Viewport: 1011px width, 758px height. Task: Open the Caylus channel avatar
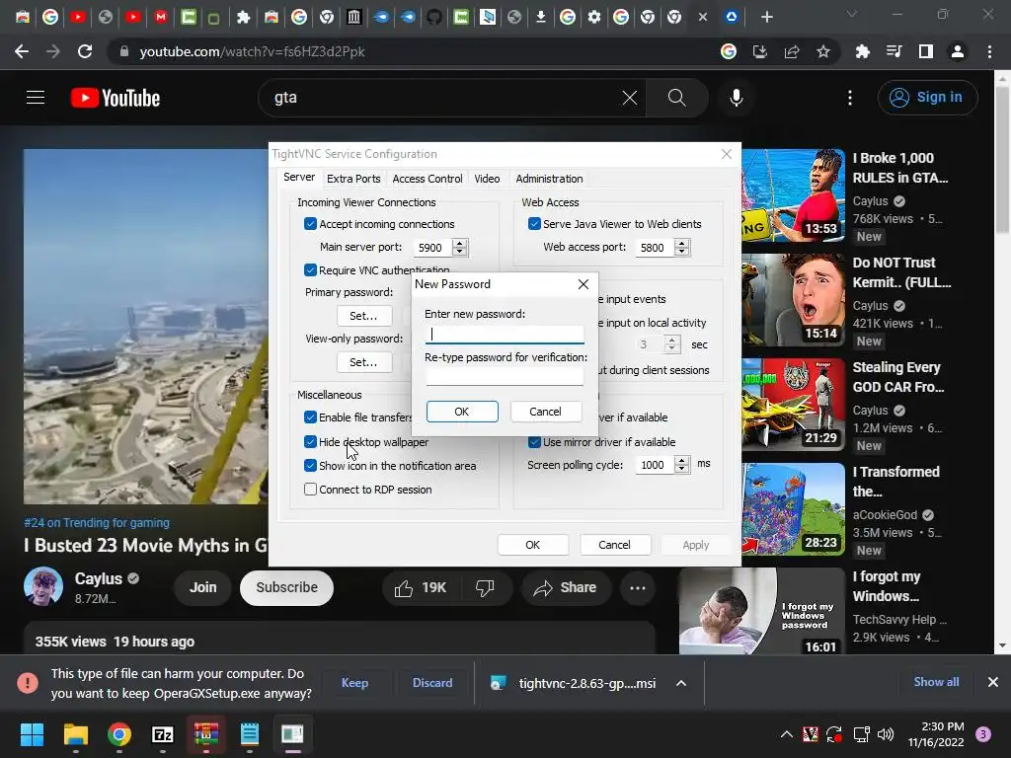tap(43, 586)
